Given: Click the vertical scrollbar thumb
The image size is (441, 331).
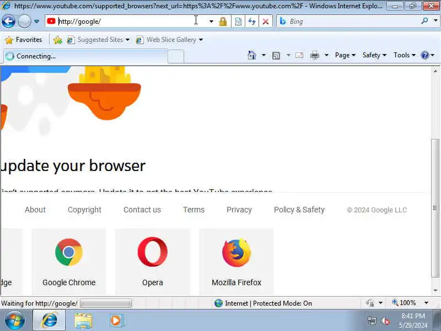Looking at the screenshot, I should (x=435, y=209).
